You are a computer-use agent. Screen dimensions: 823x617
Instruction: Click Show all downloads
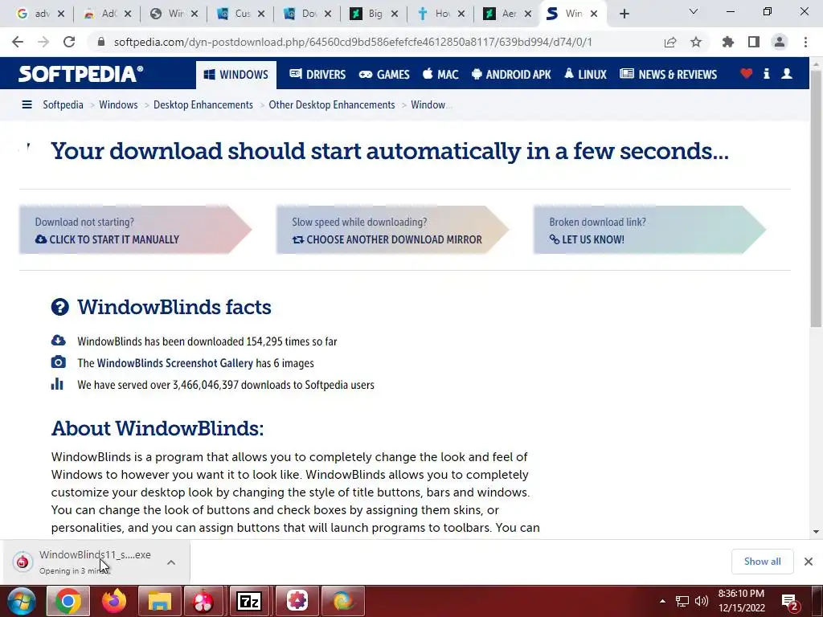762,562
